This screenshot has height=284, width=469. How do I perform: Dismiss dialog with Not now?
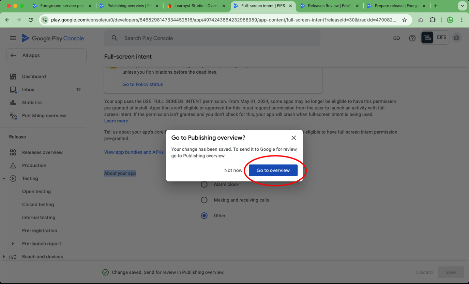[233, 170]
